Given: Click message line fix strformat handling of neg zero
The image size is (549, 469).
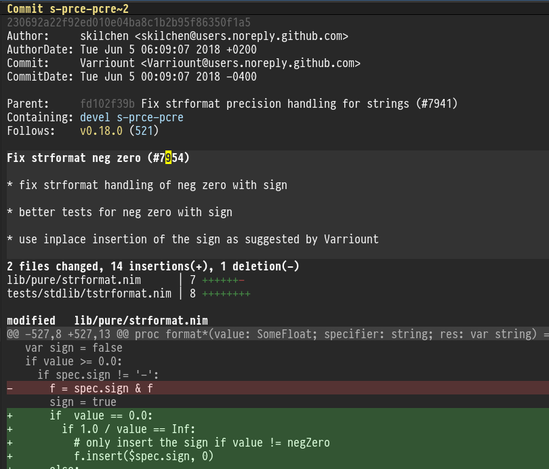Looking at the screenshot, I should 147,185.
